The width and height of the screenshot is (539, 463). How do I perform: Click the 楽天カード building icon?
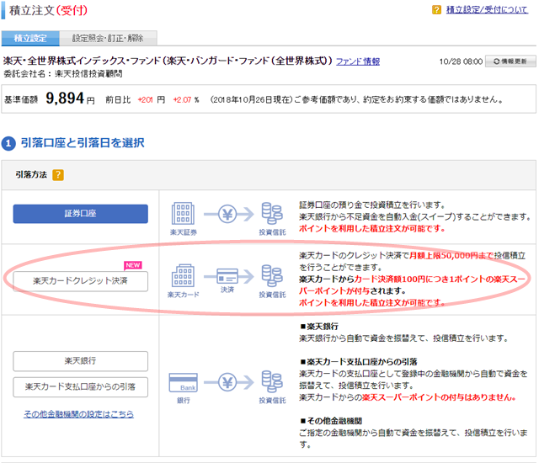183,275
